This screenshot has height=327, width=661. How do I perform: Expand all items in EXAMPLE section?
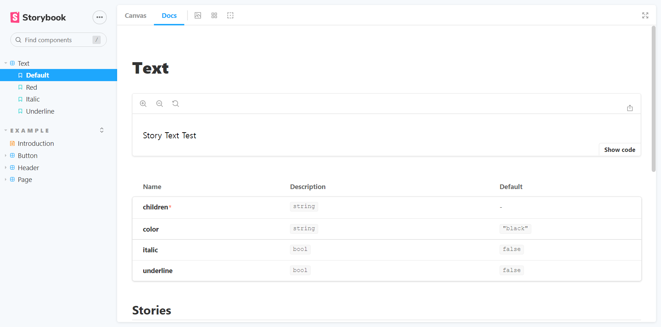[x=102, y=130]
